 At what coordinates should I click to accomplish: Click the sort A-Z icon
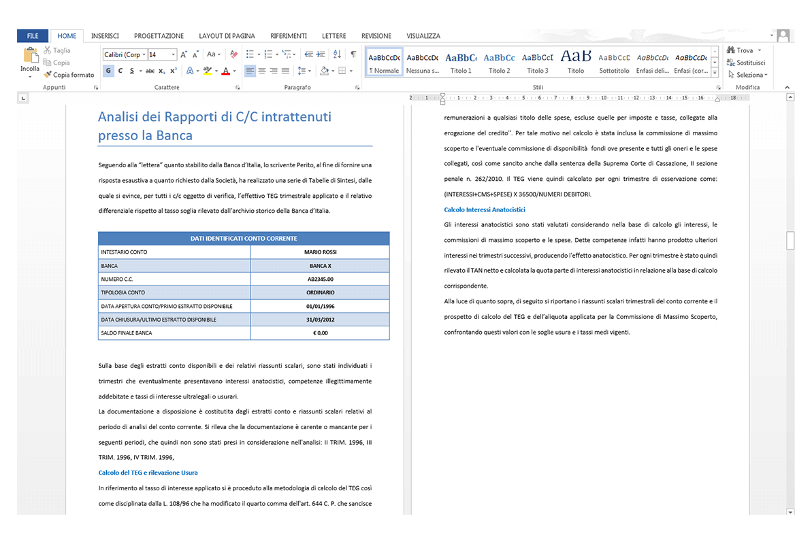(x=337, y=54)
